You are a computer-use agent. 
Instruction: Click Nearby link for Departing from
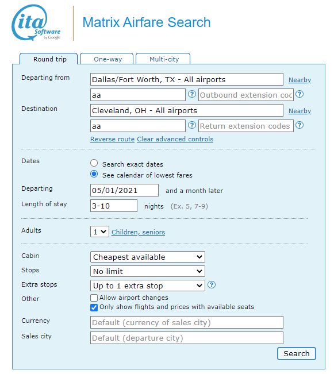(300, 80)
